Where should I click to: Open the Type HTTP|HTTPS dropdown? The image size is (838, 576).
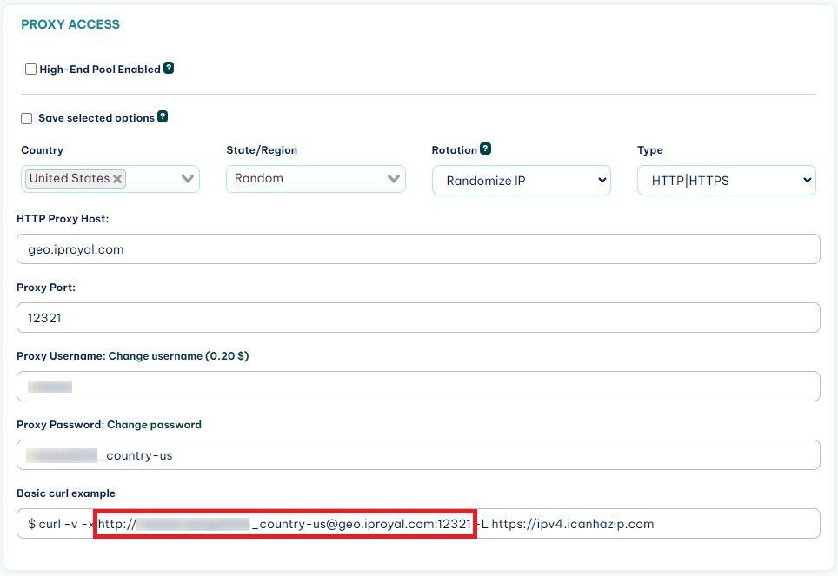click(727, 180)
